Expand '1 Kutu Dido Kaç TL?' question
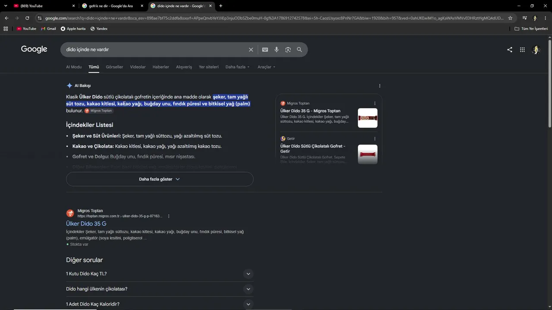This screenshot has width=552, height=310. coord(160,274)
